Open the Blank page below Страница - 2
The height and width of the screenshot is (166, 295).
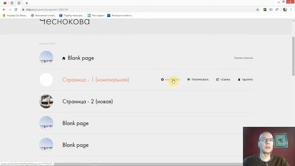click(76, 123)
